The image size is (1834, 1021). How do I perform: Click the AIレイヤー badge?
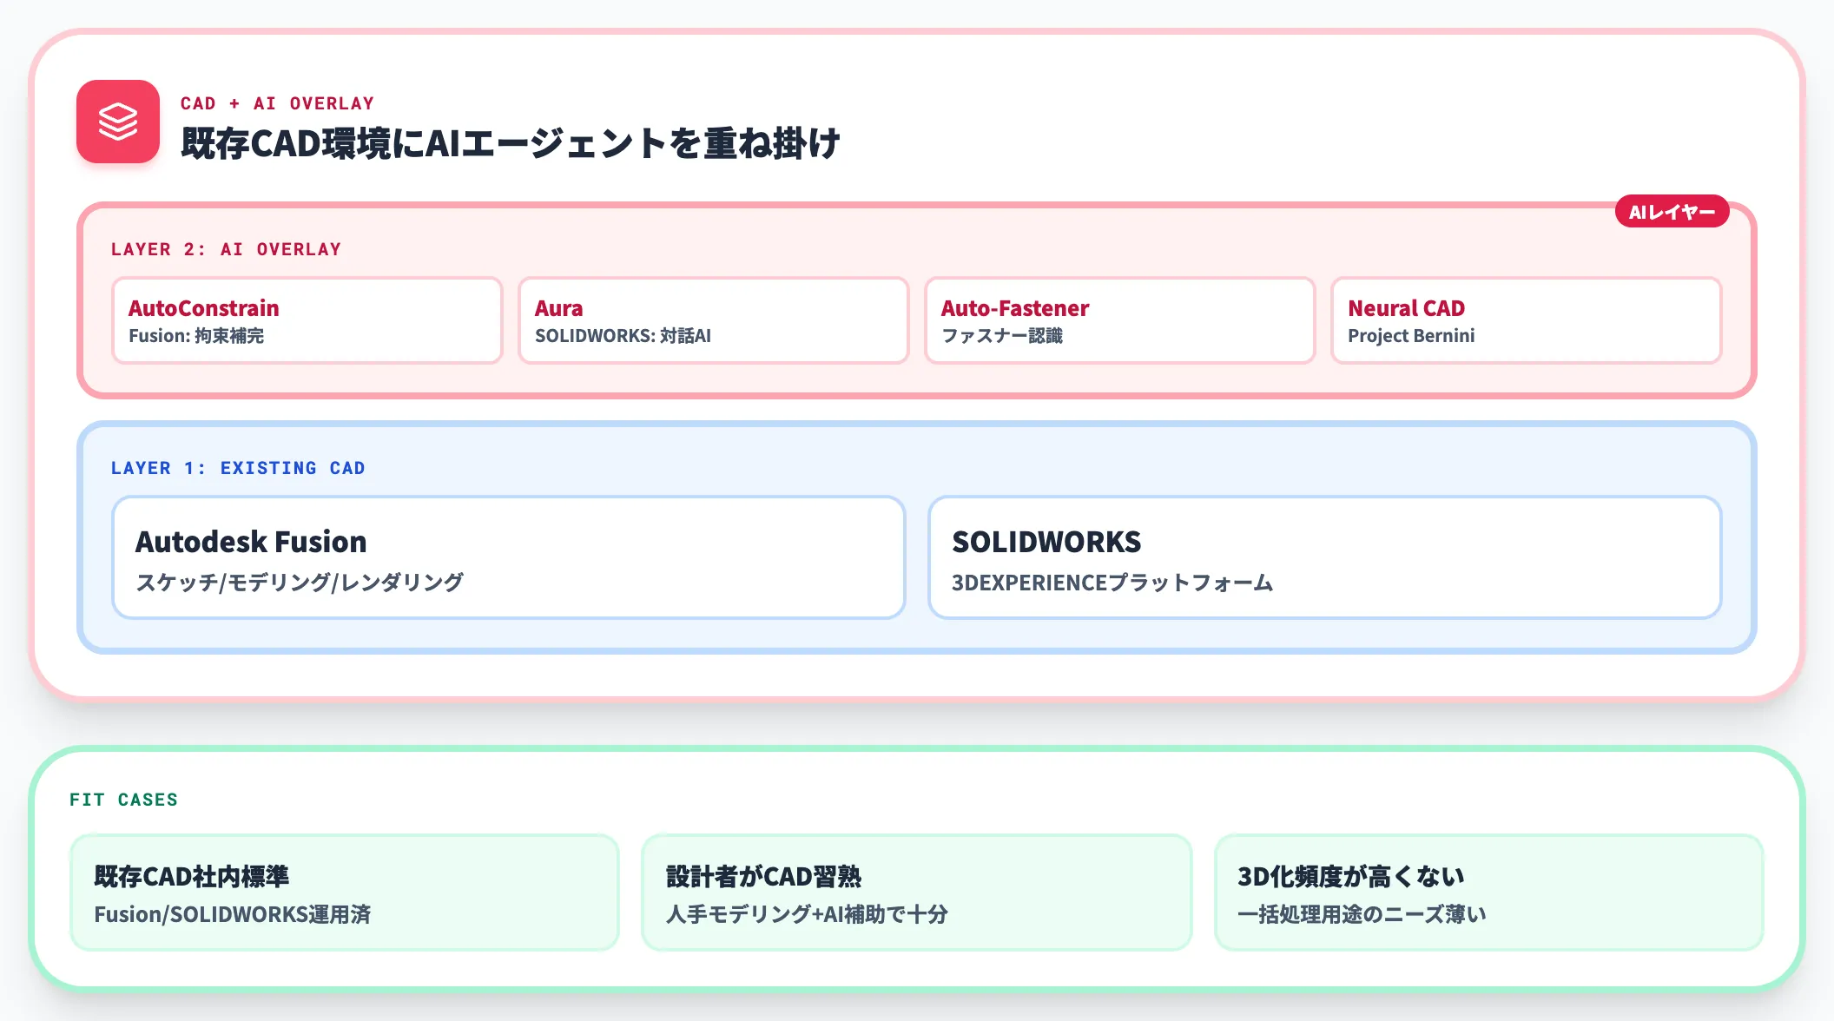coord(1672,212)
